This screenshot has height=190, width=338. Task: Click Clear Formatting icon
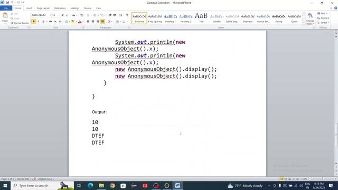pos(82,15)
